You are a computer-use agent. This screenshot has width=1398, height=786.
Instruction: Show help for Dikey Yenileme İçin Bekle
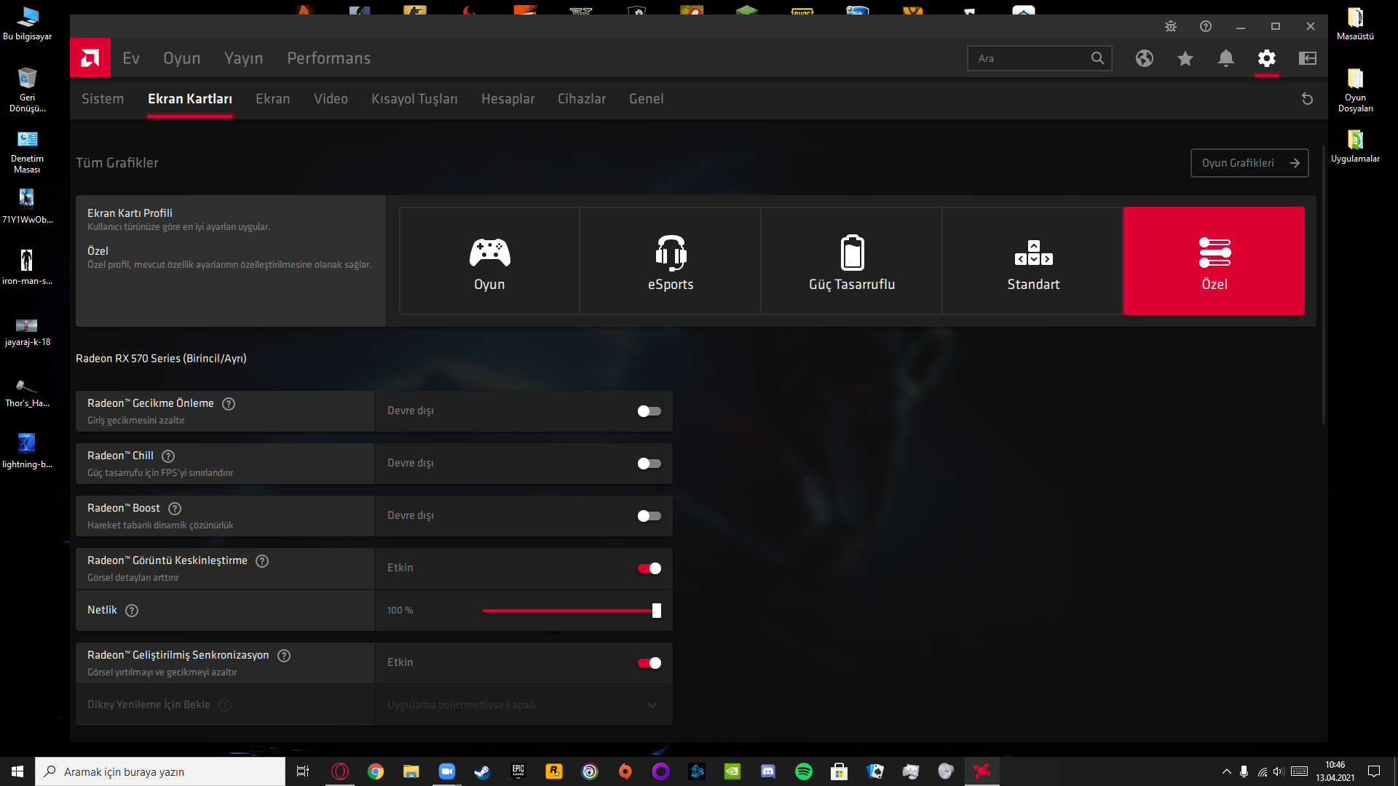[x=225, y=705]
